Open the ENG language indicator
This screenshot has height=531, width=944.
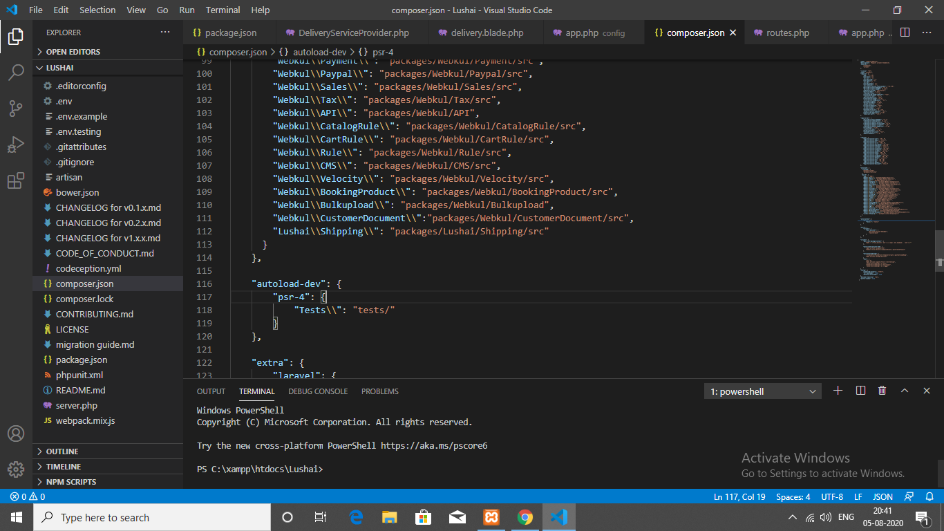(x=846, y=517)
